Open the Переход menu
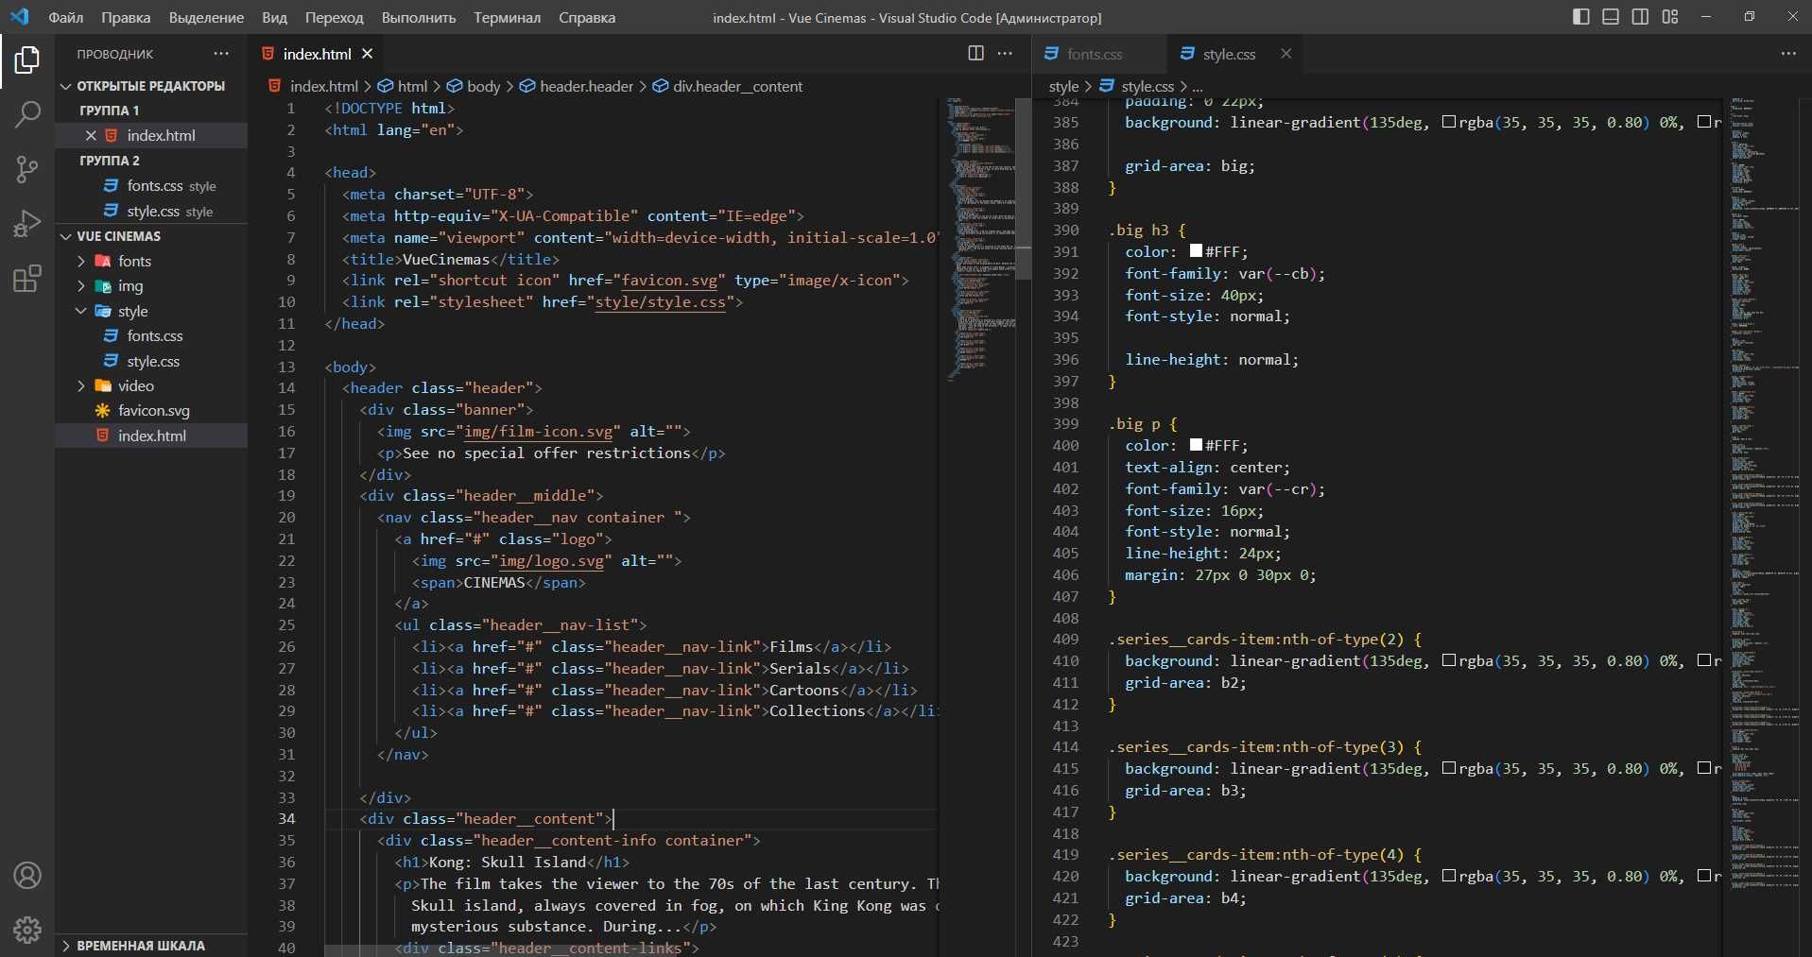This screenshot has width=1812, height=957. (335, 17)
